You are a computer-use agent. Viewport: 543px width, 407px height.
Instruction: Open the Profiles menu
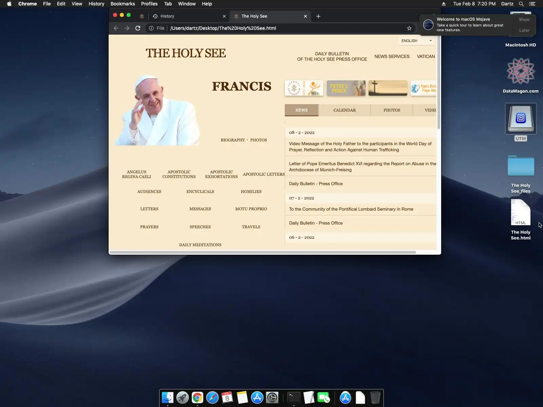[x=149, y=4]
